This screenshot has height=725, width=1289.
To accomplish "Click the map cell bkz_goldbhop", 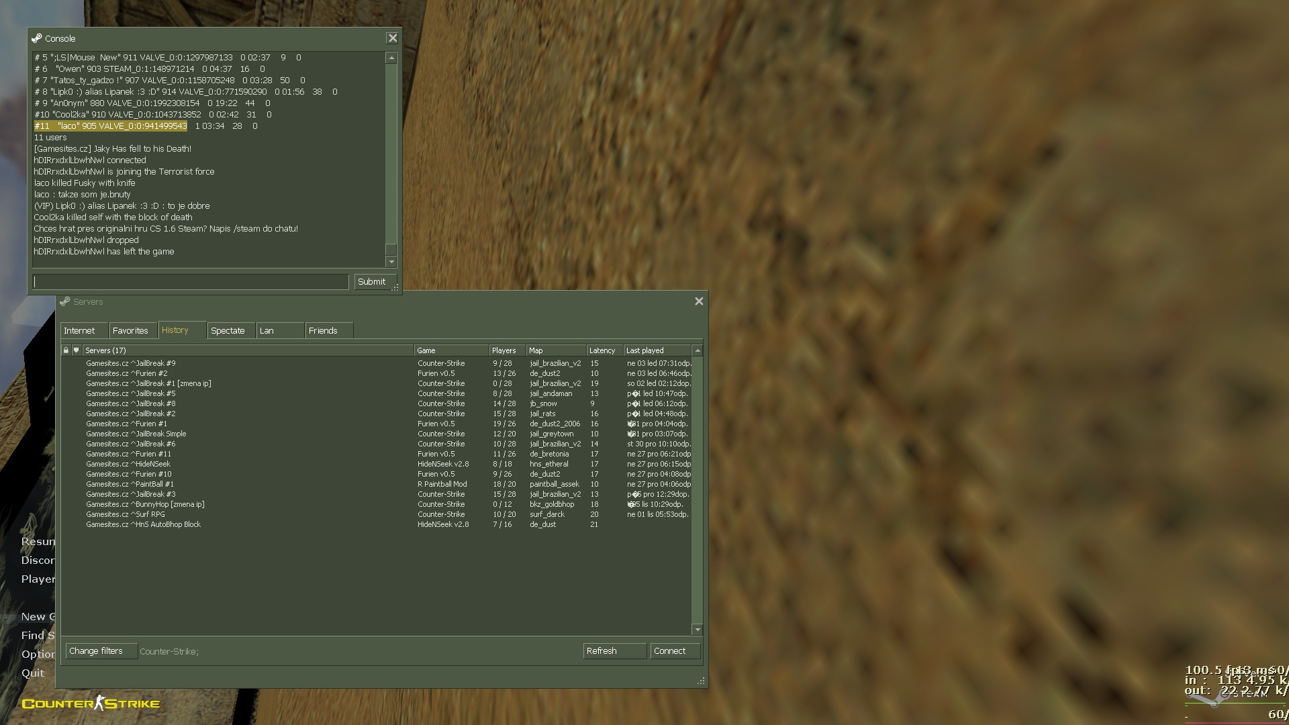I will click(x=552, y=504).
